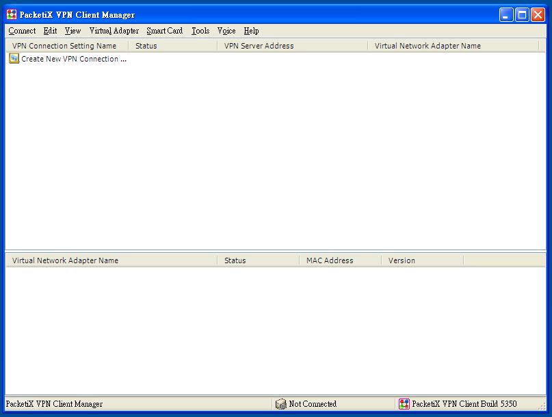Minimize the PacketiX VPN Client Manager window
Image resolution: width=552 pixels, height=417 pixels.
(506, 15)
